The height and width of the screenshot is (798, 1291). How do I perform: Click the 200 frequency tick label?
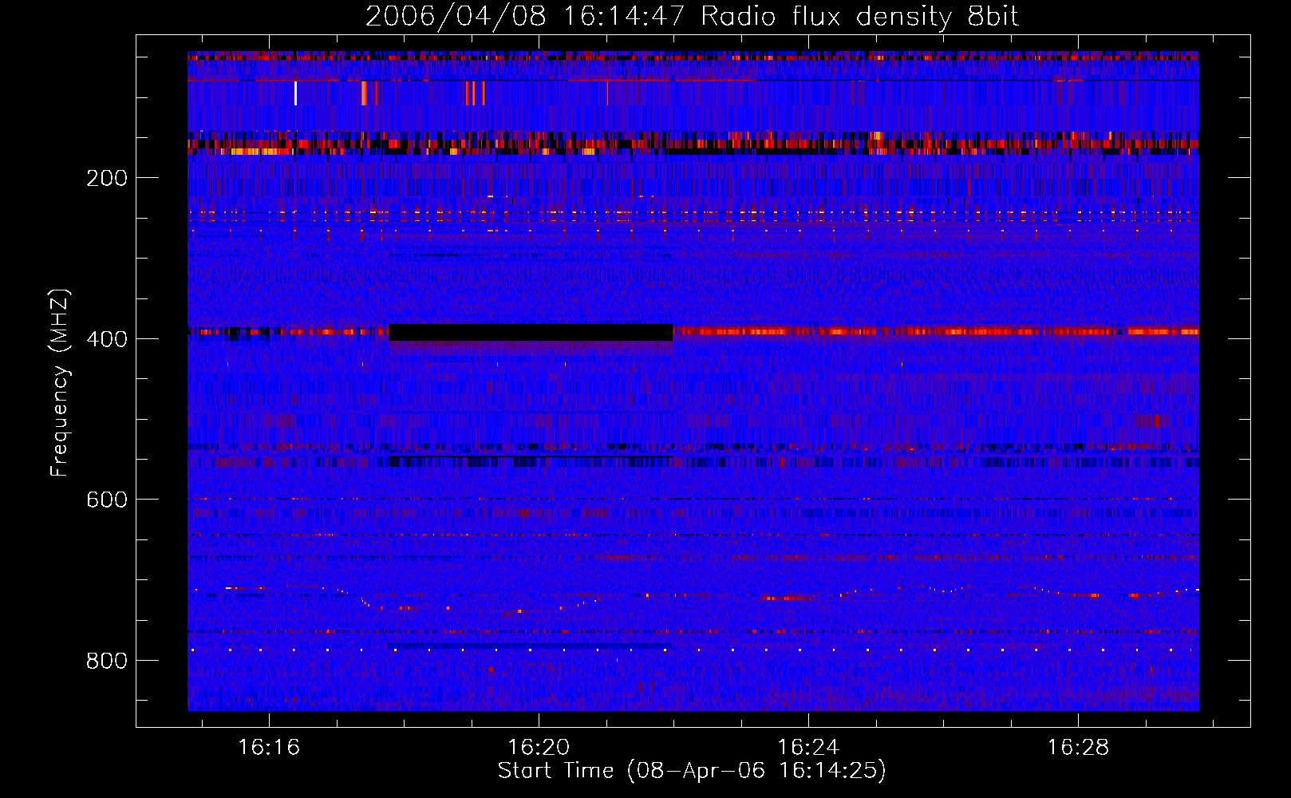click(107, 178)
